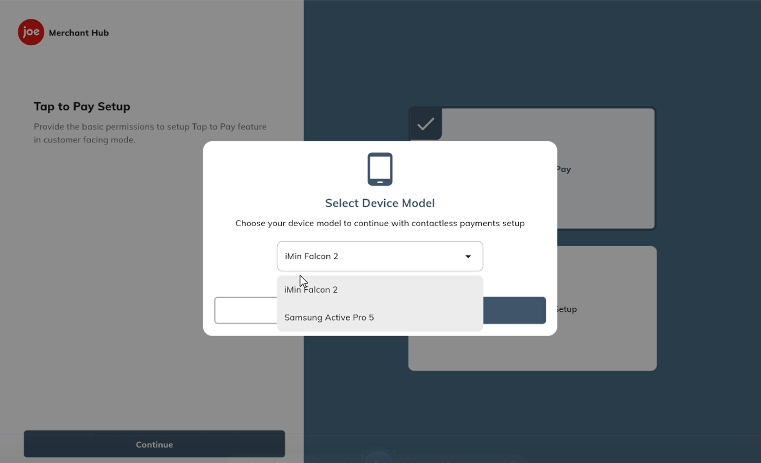Open the device model dropdown arrow
The width and height of the screenshot is (761, 463).
point(468,256)
